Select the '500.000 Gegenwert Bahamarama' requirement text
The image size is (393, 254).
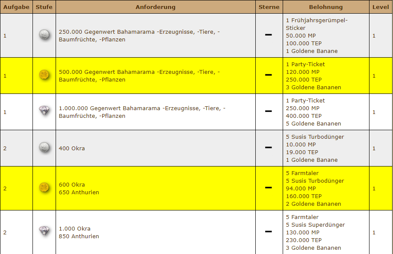pos(139,76)
